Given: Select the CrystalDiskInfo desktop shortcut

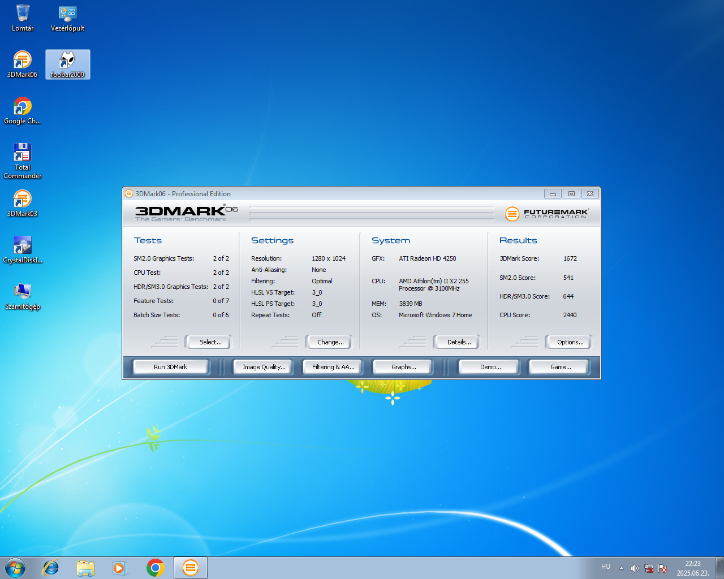Looking at the screenshot, I should pos(23,250).
